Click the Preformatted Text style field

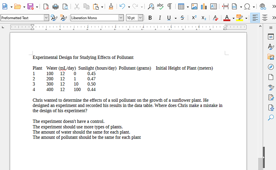22,18
